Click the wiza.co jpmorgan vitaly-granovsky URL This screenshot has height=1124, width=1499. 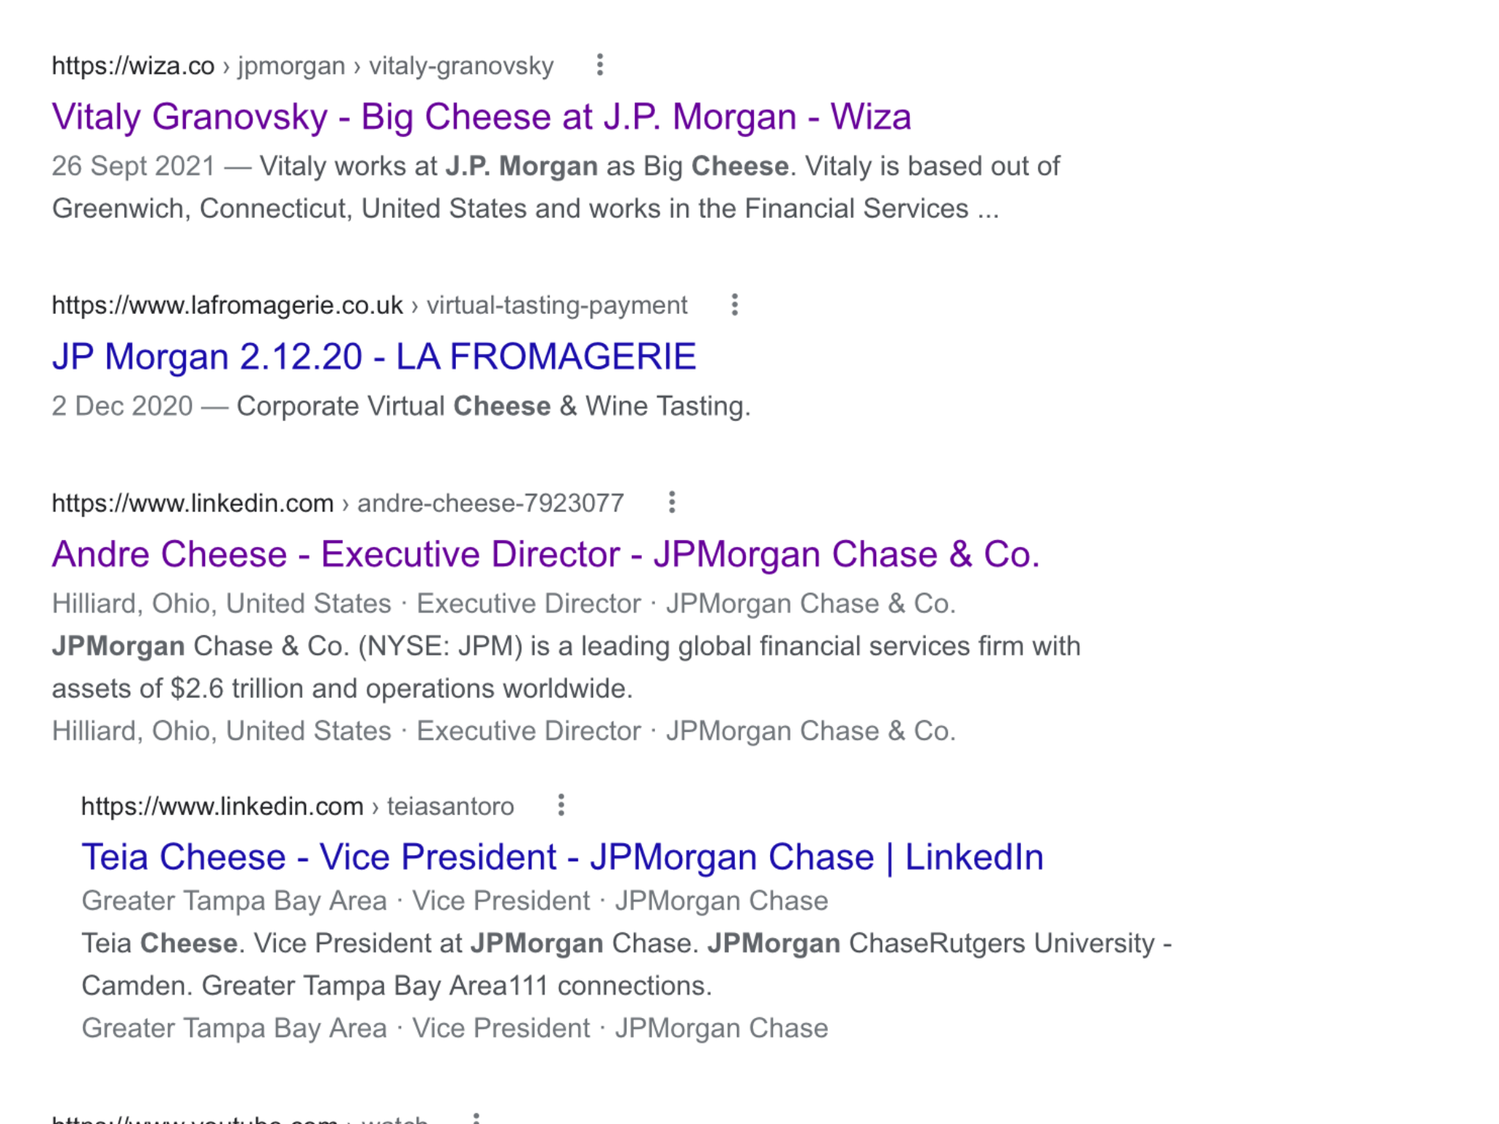click(302, 66)
